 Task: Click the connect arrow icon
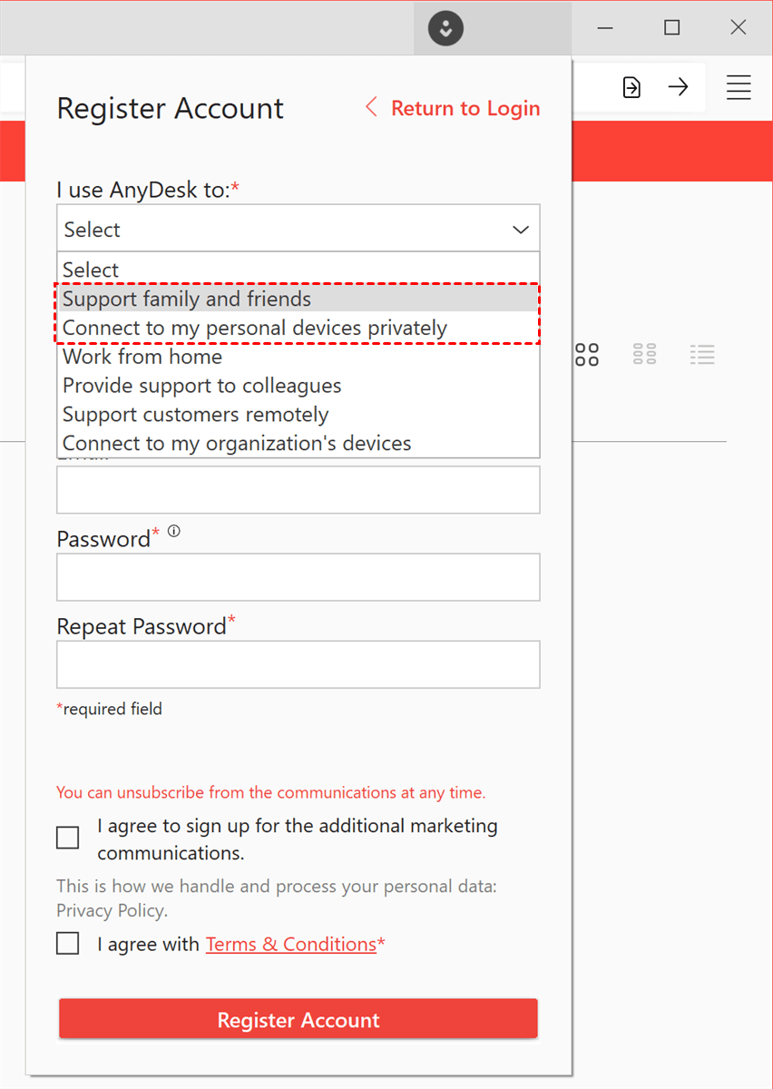tap(678, 87)
